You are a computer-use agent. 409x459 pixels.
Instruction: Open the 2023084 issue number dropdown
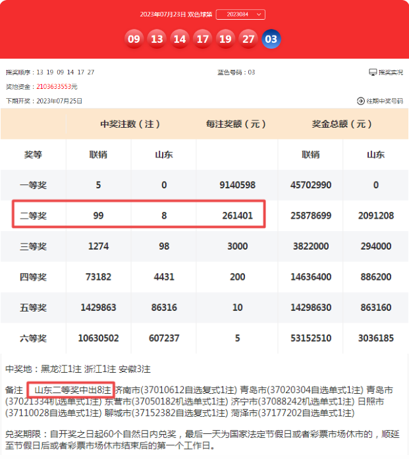pyautogui.click(x=240, y=14)
